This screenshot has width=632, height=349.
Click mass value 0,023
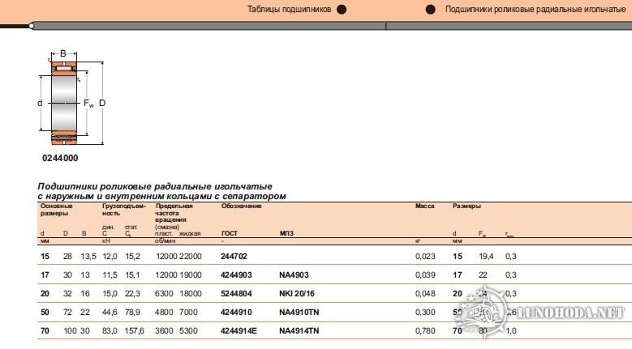pos(425,256)
